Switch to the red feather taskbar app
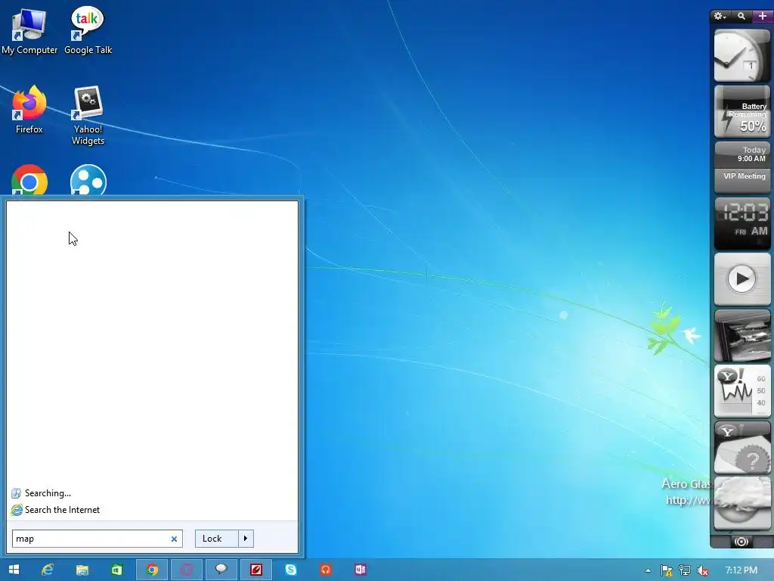This screenshot has width=774, height=581. pos(255,570)
